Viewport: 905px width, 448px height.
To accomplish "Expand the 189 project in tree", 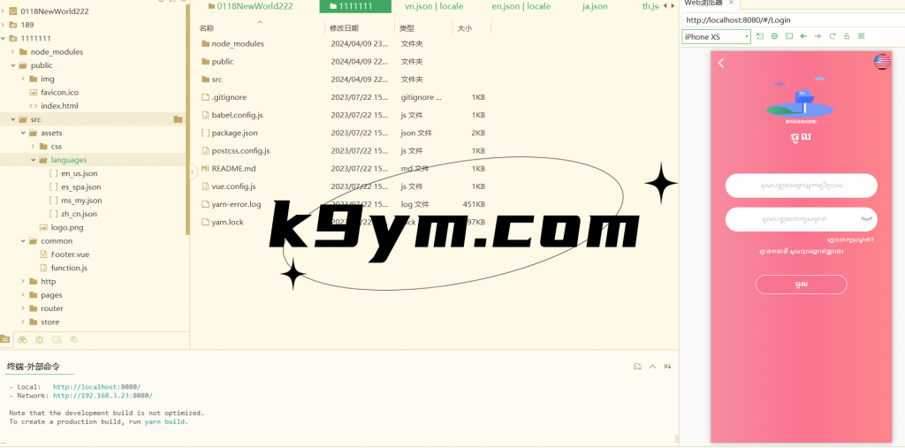I will [x=3, y=25].
